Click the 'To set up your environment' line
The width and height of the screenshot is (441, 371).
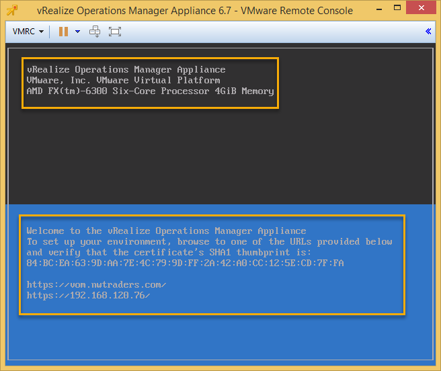[209, 241]
